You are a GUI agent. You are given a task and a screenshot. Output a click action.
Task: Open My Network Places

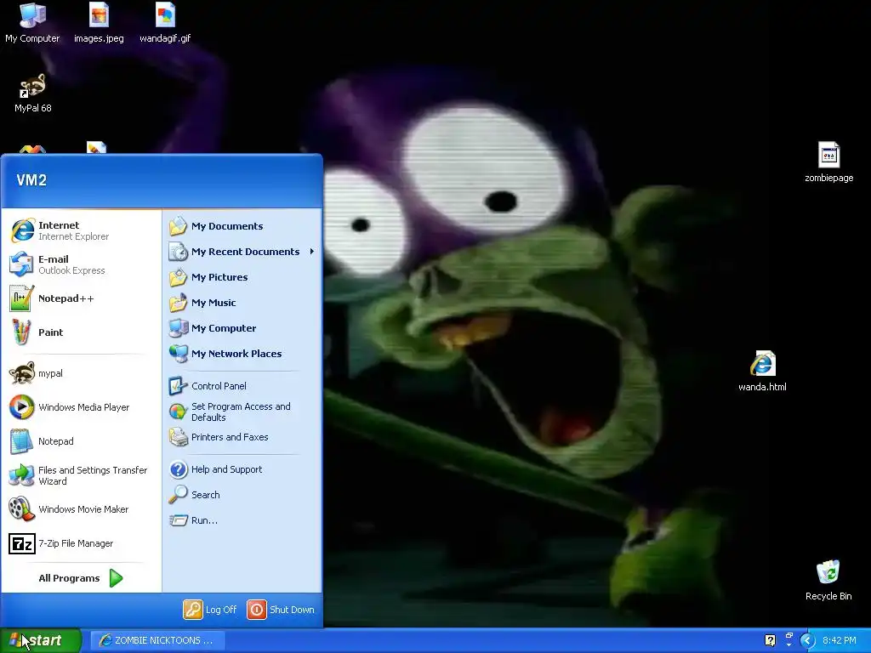point(242,354)
